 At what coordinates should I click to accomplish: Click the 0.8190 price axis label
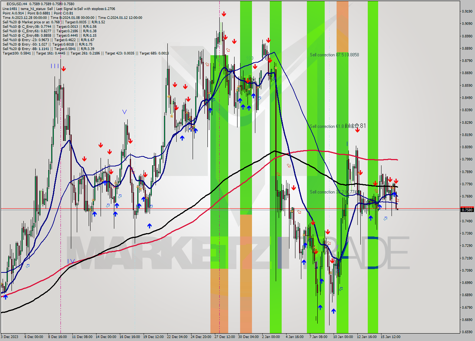[467, 135]
